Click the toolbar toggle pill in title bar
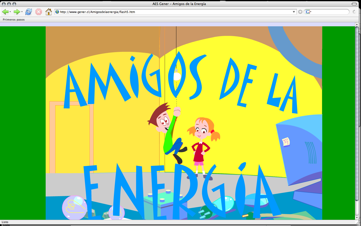 [x=354, y=4]
